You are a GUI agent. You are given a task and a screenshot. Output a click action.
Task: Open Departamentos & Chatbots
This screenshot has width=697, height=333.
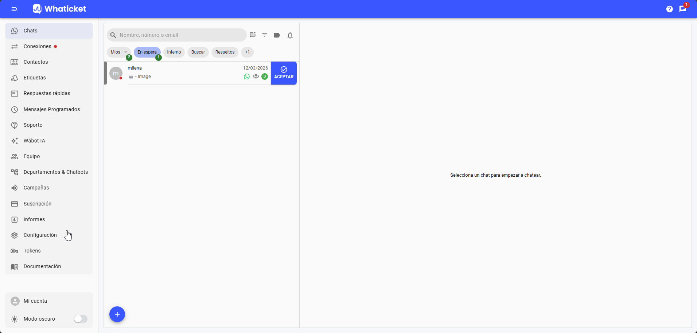coord(49,172)
